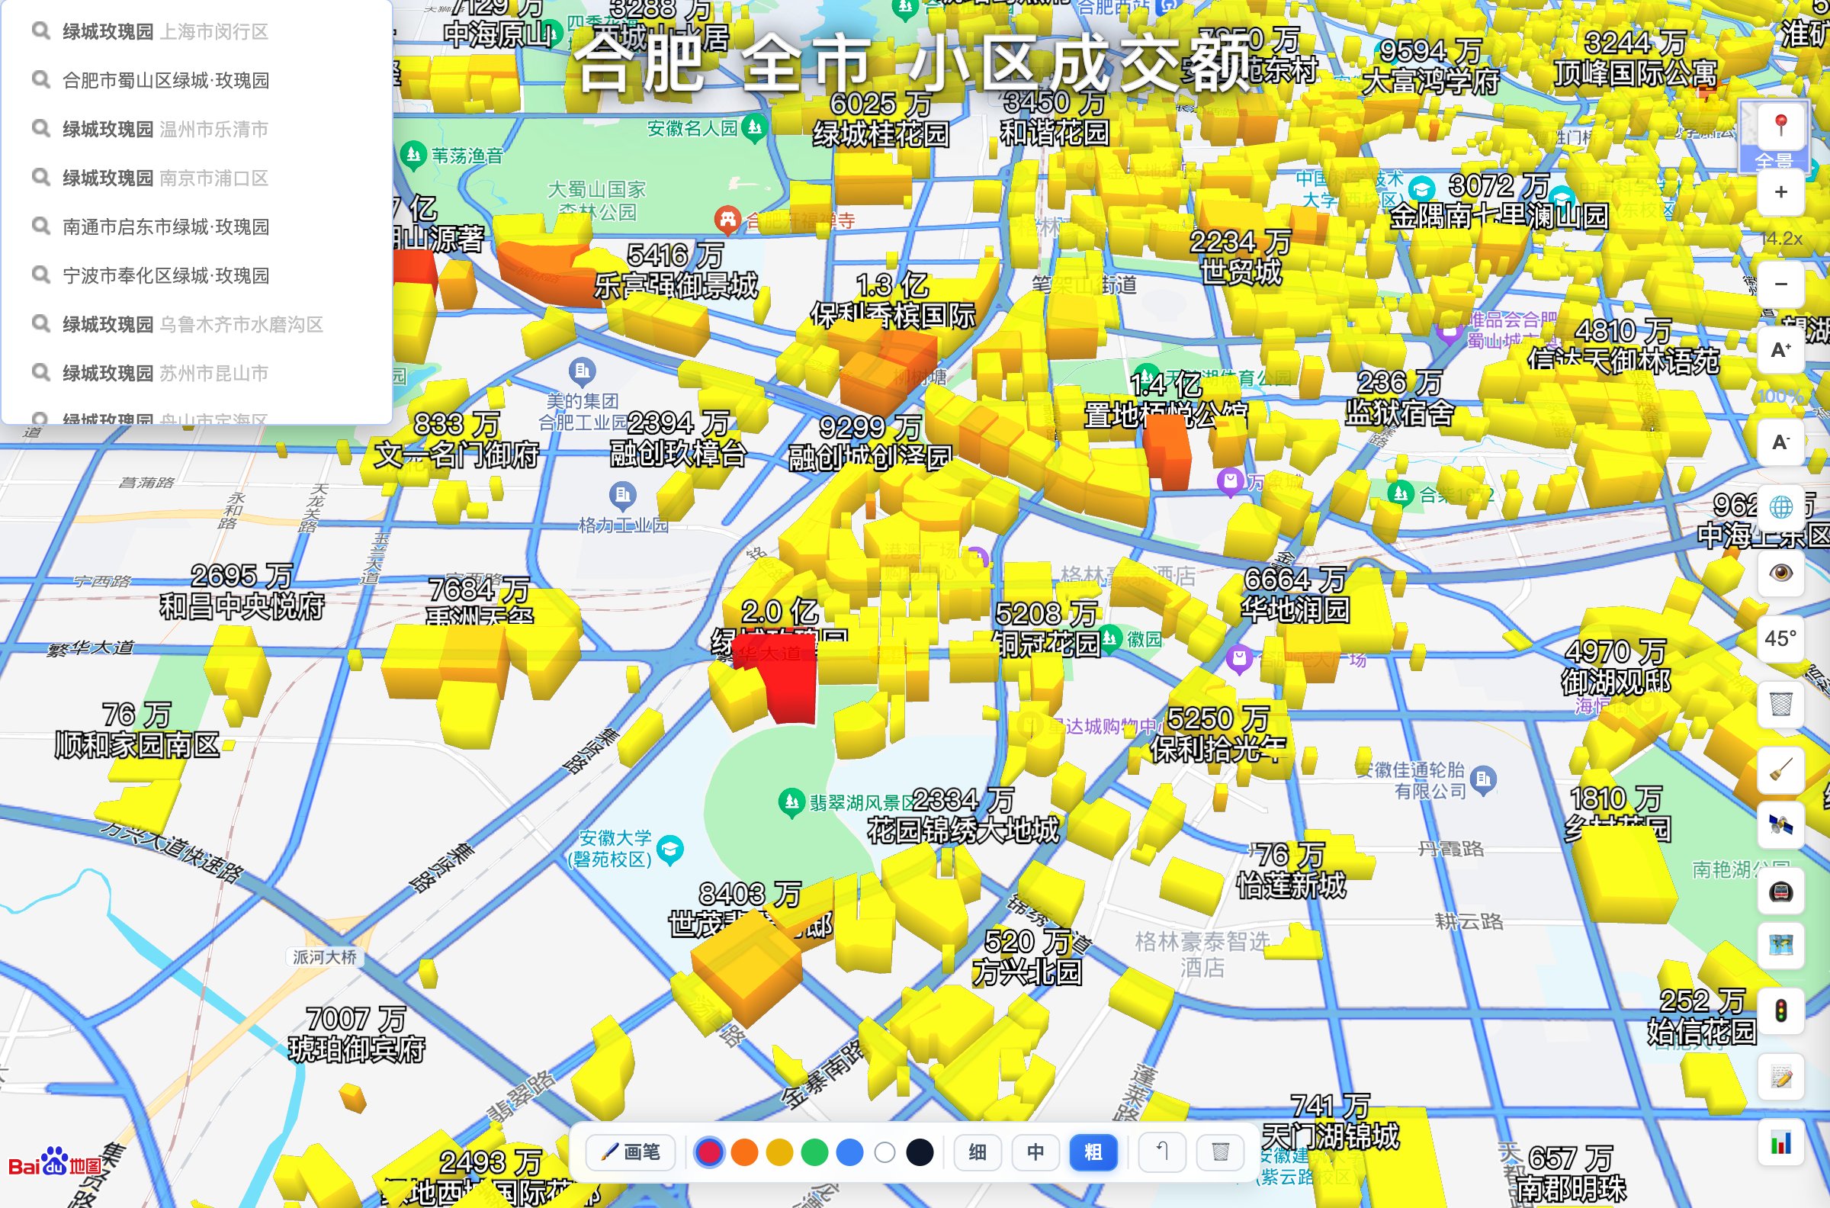Viewport: 1830px width, 1208px height.
Task: Set stroke width to 中 (medium)
Action: coord(1035,1152)
